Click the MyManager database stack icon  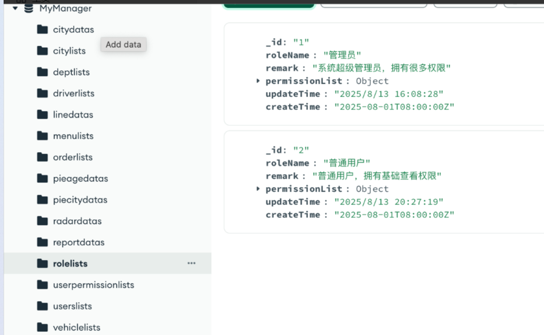tap(29, 8)
